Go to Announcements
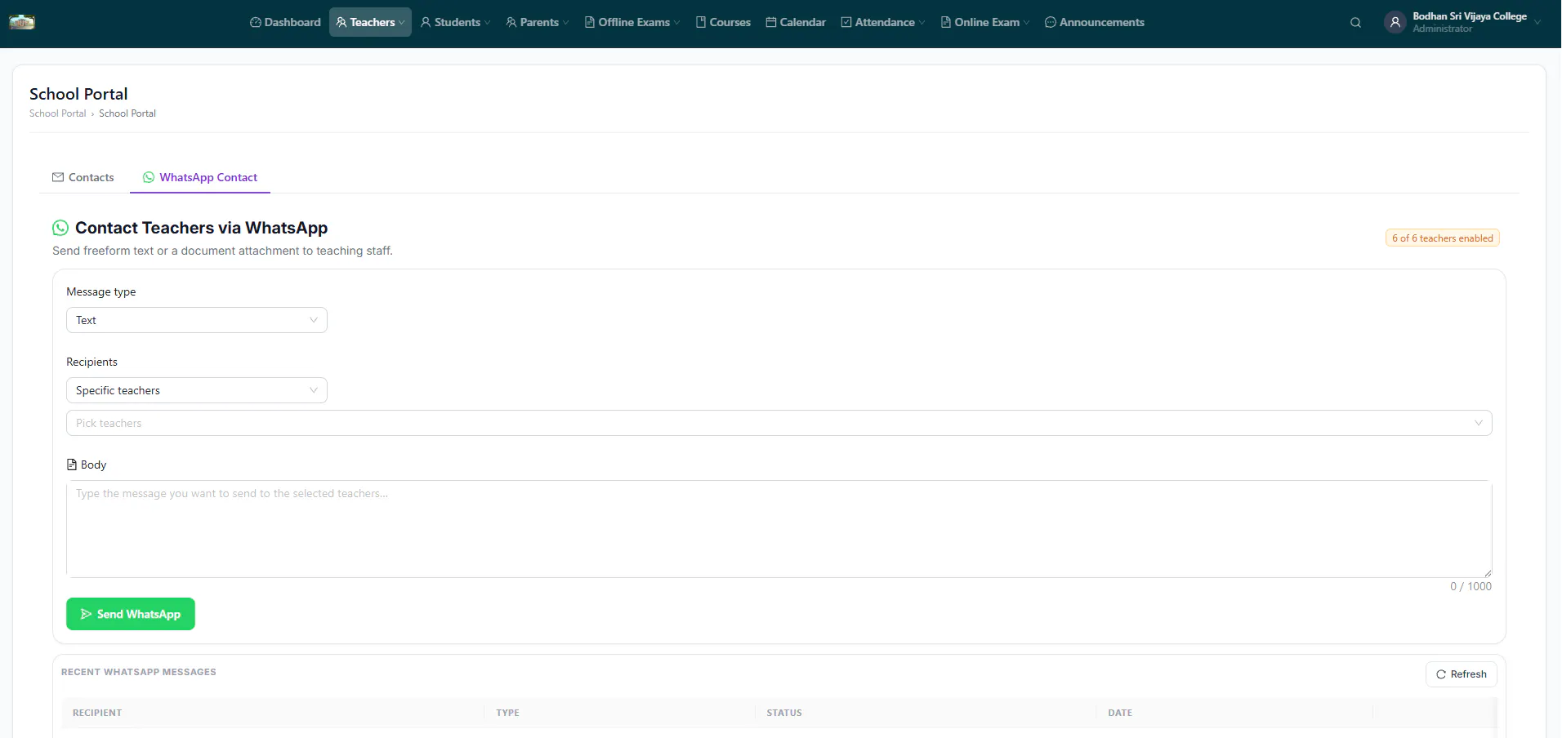This screenshot has height=738, width=1562. point(1095,22)
